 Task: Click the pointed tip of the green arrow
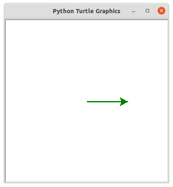[128, 102]
